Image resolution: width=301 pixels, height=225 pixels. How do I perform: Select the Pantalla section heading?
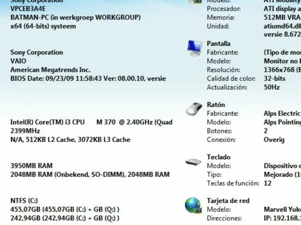pyautogui.click(x=219, y=43)
